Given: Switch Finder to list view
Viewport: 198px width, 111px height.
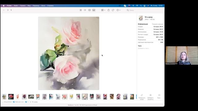Looking at the screenshot, I should pyautogui.click(x=85, y=10).
